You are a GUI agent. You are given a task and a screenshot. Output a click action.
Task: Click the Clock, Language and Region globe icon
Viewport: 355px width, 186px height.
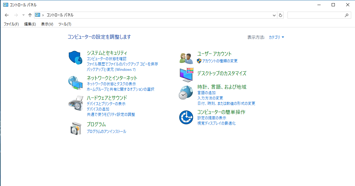[186, 93]
